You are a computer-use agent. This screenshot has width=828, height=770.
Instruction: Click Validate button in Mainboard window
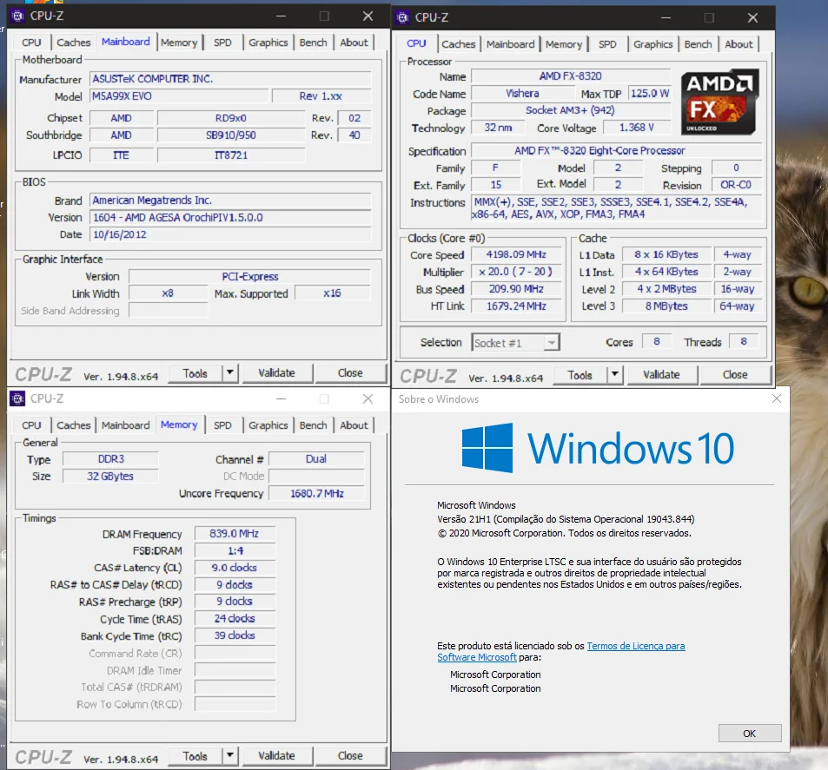coord(276,372)
